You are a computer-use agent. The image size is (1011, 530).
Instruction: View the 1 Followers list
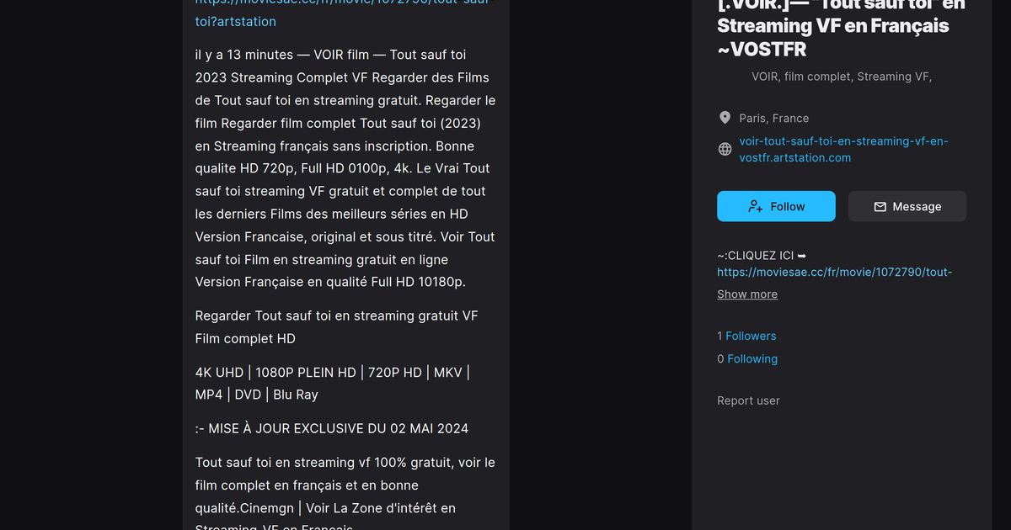pos(746,336)
